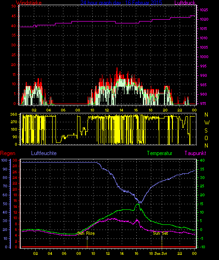219x260 pixels.
Task: Click the W compass direction label
Action: pos(207,123)
